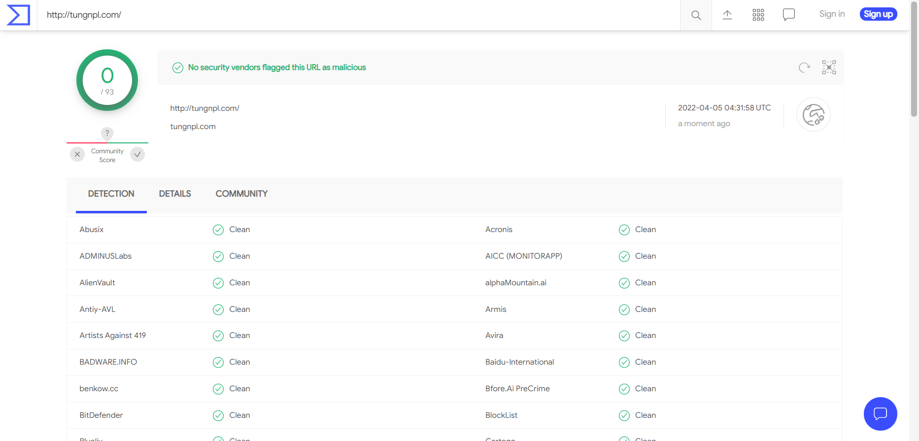Click the search magnifier icon

696,15
